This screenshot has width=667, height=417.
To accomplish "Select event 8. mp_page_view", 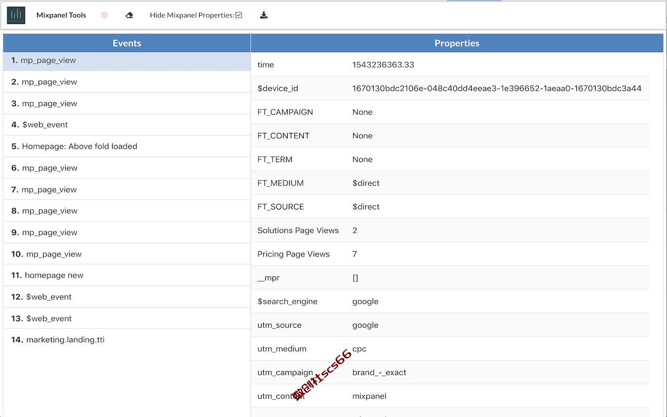I will point(127,211).
